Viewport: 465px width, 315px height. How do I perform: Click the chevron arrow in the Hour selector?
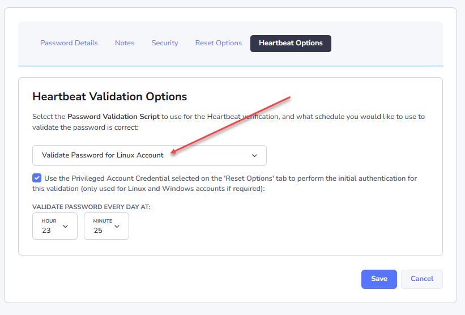tap(65, 226)
